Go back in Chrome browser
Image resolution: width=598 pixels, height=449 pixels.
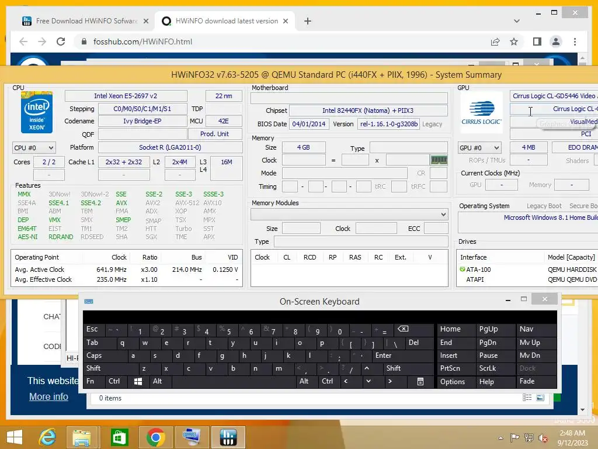[23, 42]
